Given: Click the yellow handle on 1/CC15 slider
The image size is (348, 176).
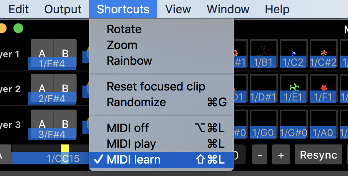Looking at the screenshot, I should tap(65, 149).
